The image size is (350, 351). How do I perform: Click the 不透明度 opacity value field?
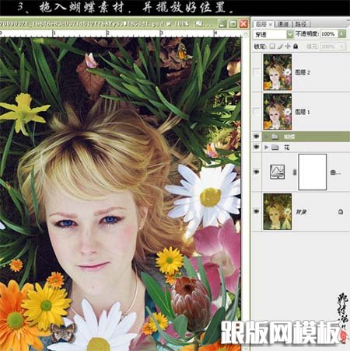[x=329, y=34]
